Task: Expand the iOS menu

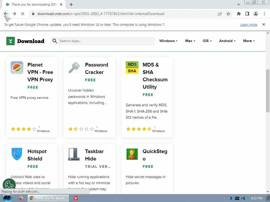Action: [x=207, y=41]
